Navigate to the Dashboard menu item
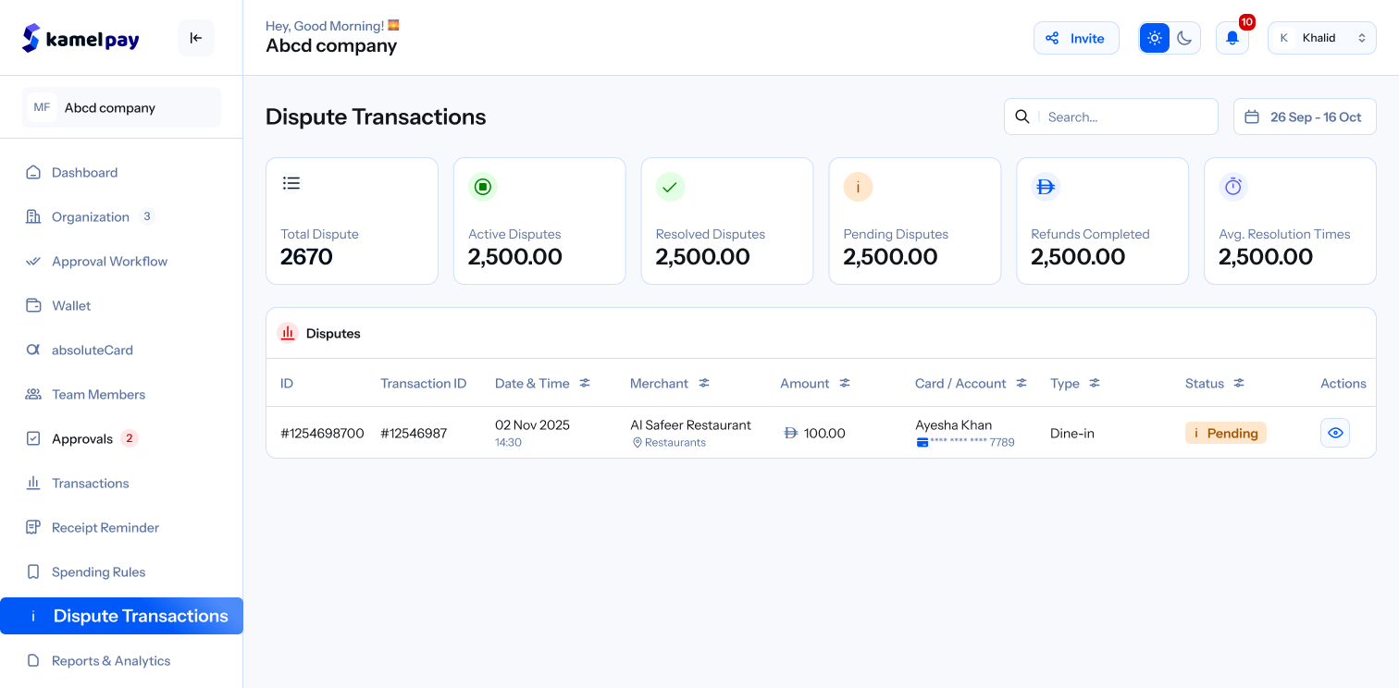The height and width of the screenshot is (688, 1399). click(84, 172)
